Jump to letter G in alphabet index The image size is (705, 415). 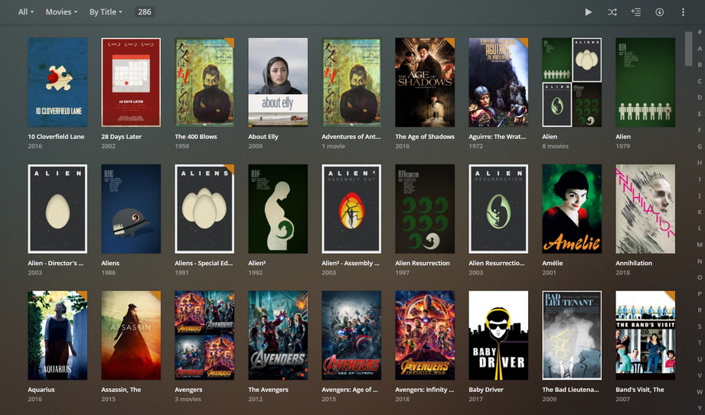tap(700, 147)
